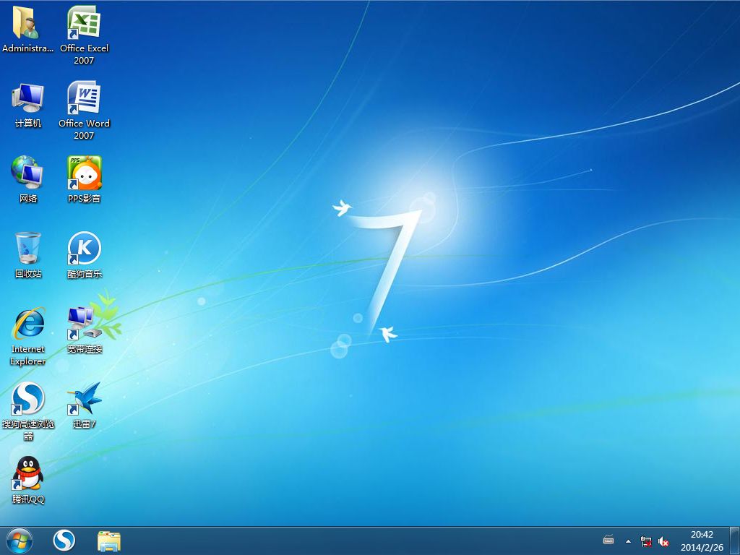Open the Windows Start menu orb
The width and height of the screenshot is (740, 555).
pos(20,541)
